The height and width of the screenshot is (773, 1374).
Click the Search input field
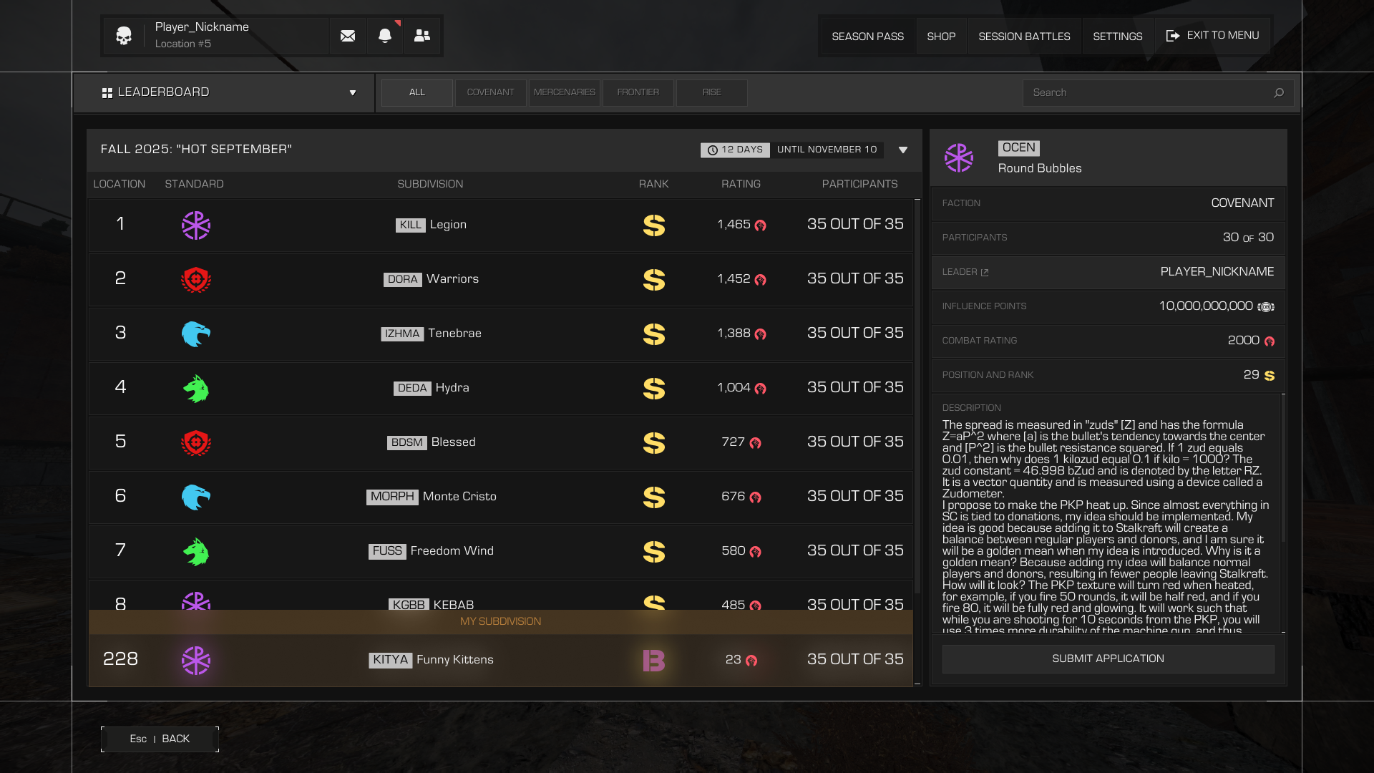[1145, 93]
